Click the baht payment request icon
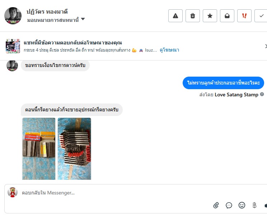Screen dimensions: 267x217 click(254, 205)
